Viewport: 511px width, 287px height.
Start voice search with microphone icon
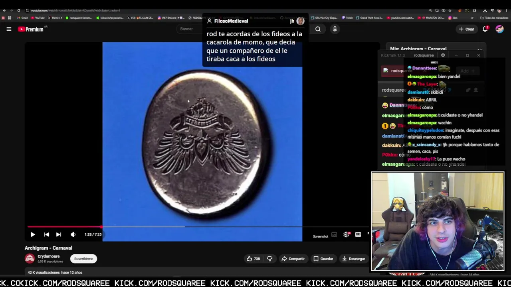[335, 29]
